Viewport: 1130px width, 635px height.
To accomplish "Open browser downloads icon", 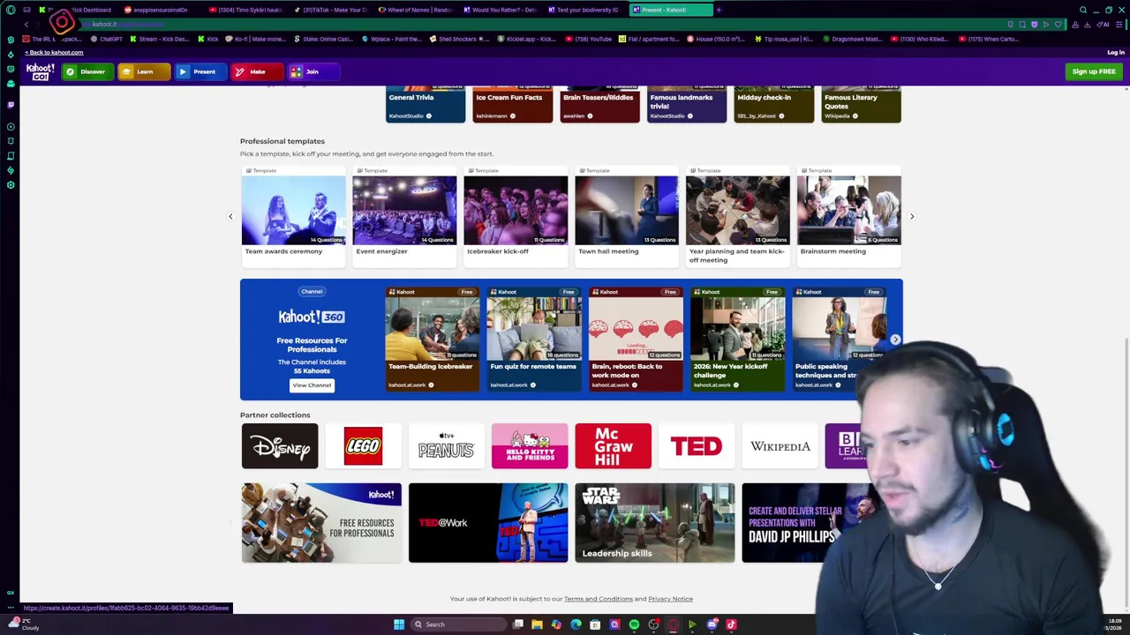I will (1087, 25).
